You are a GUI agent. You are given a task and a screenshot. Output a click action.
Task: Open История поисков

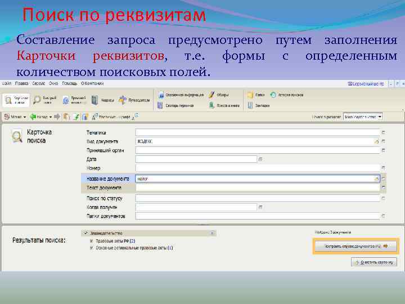(287, 95)
